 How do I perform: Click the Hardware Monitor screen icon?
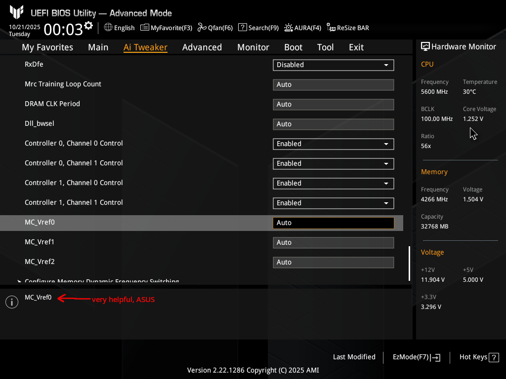click(425, 46)
